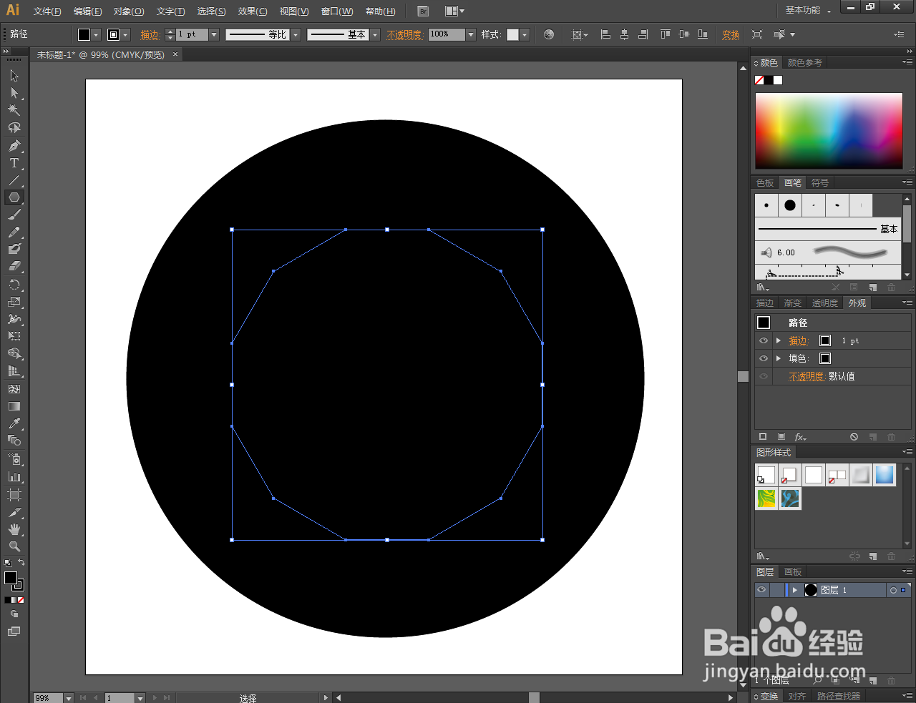
Task: Select the Selection tool arrow
Action: click(x=14, y=75)
